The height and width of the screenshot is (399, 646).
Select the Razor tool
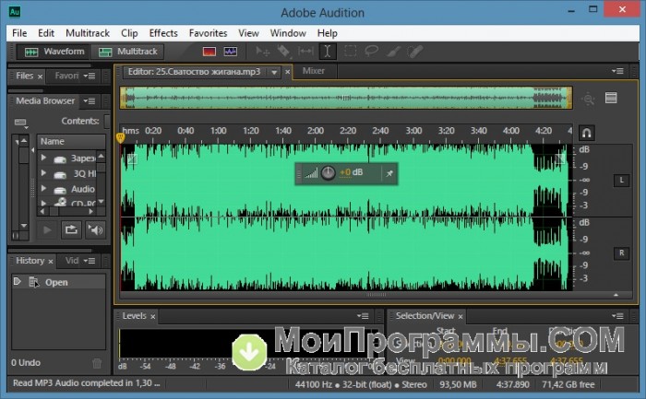pos(283,52)
